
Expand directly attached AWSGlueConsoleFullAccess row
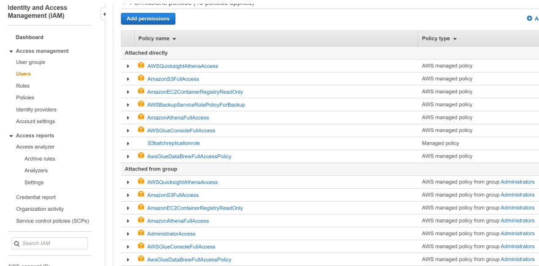point(128,131)
